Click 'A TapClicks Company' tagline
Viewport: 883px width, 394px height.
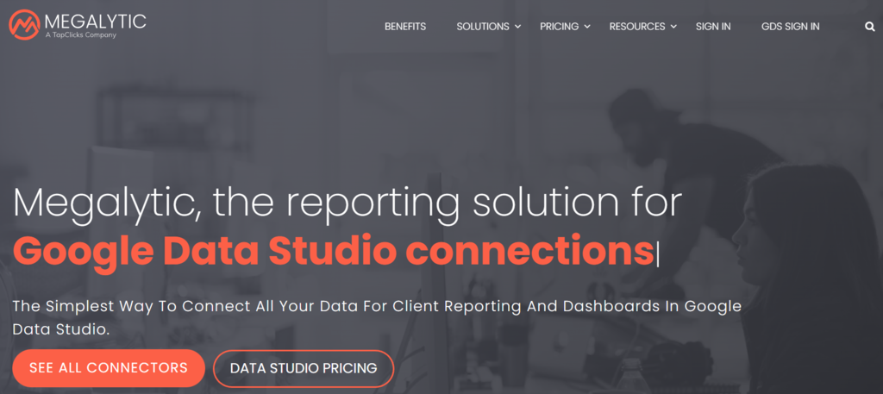click(80, 35)
